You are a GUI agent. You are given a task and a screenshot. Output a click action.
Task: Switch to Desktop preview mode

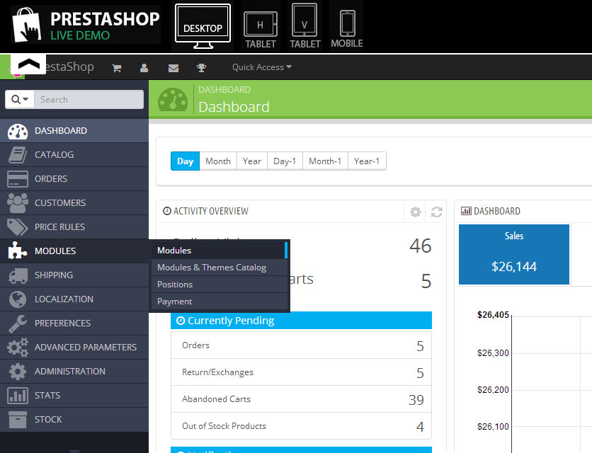click(x=203, y=26)
